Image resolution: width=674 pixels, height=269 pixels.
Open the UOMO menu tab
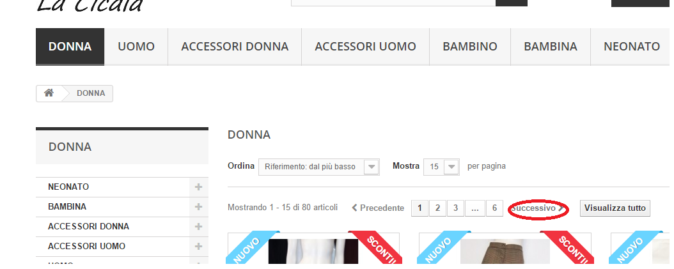point(136,47)
